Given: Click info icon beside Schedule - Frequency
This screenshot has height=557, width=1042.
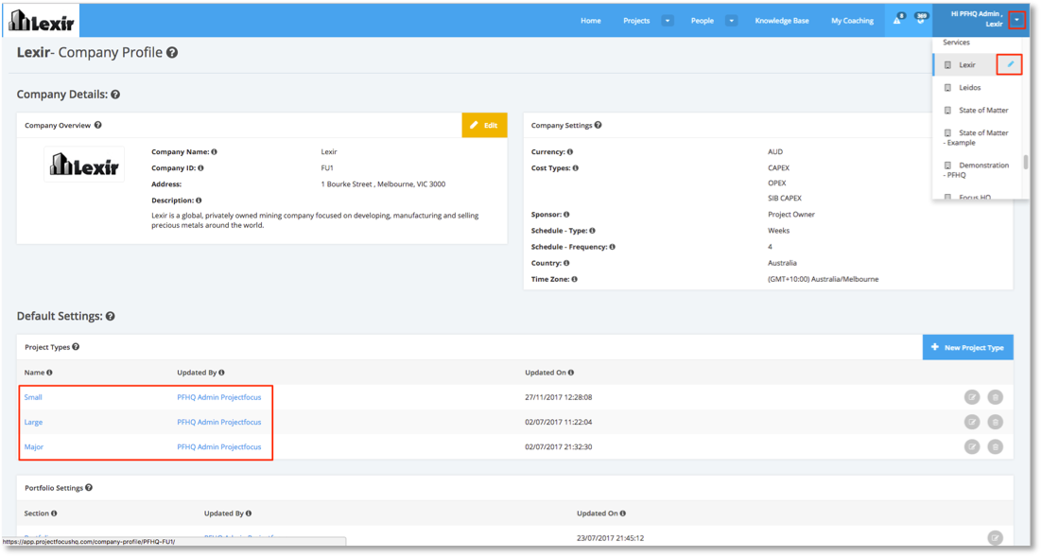Looking at the screenshot, I should click(612, 247).
